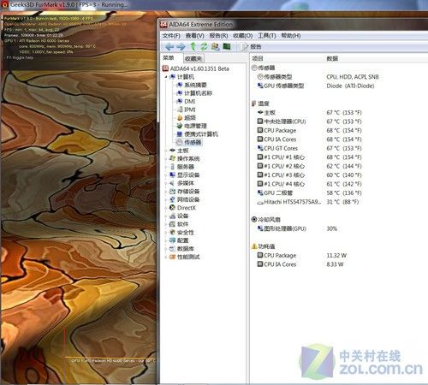Select the 中央处理器(CPU) temperature row
The width and height of the screenshot is (428, 385).
pyautogui.click(x=309, y=121)
